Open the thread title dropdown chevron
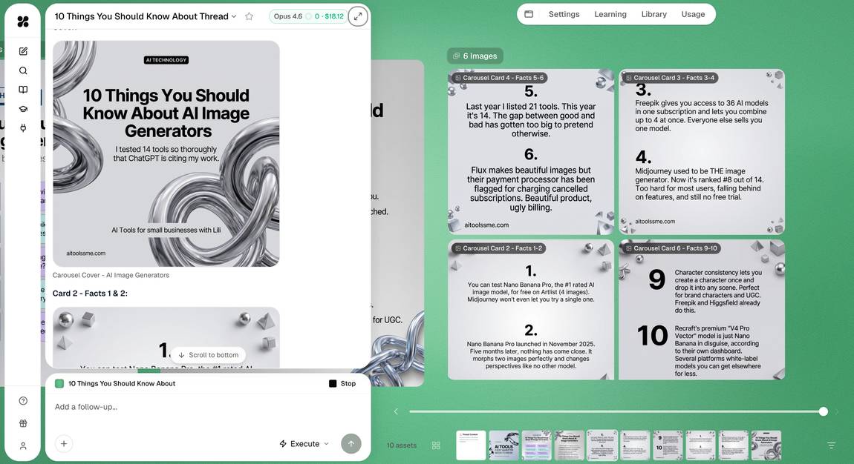Viewport: 854px width, 464px height. (234, 16)
